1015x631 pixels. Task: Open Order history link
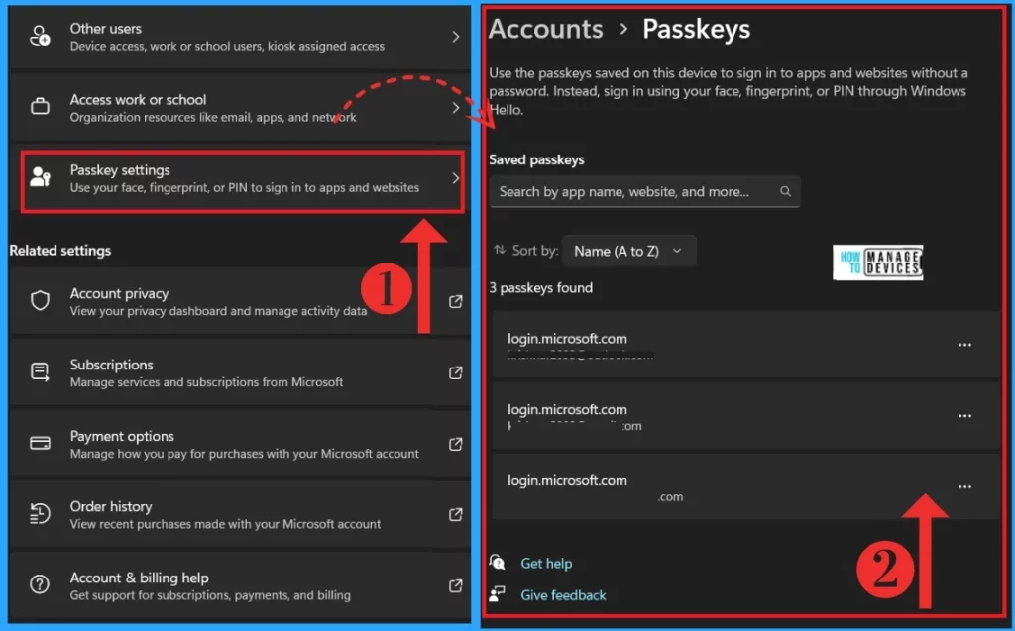[240, 514]
